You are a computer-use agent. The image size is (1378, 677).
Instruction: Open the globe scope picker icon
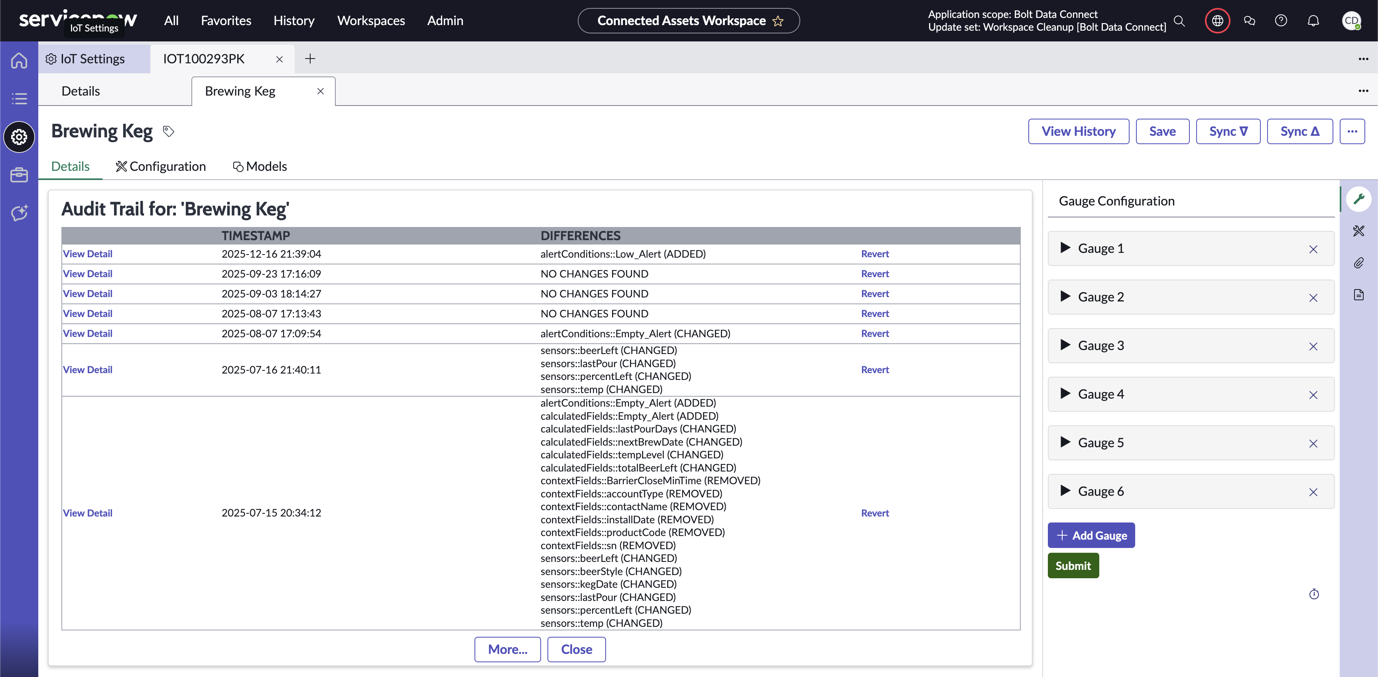[x=1217, y=21]
